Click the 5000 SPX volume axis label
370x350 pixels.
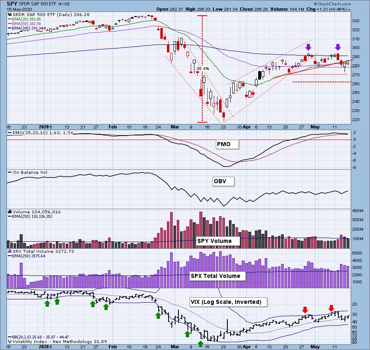[x=357, y=253]
